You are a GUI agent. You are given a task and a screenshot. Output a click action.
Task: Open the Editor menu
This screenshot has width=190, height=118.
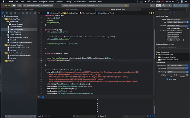click(x=51, y=2)
